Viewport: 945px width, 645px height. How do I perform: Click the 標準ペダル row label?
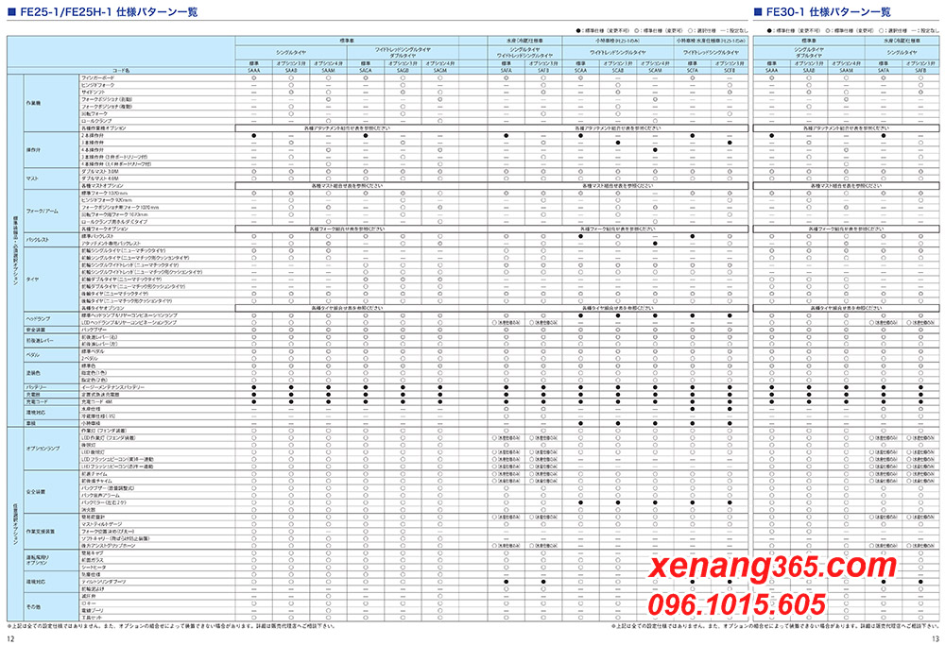tap(93, 351)
